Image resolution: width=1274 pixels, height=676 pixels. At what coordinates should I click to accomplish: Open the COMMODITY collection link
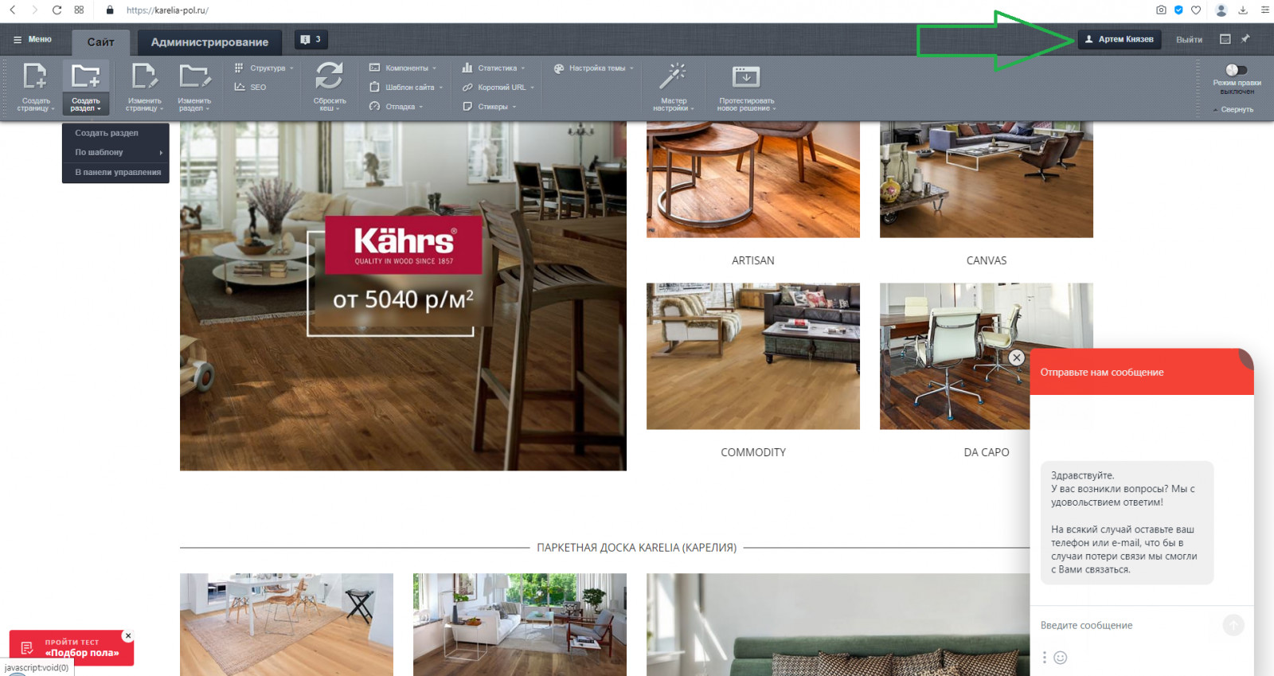[x=753, y=452]
